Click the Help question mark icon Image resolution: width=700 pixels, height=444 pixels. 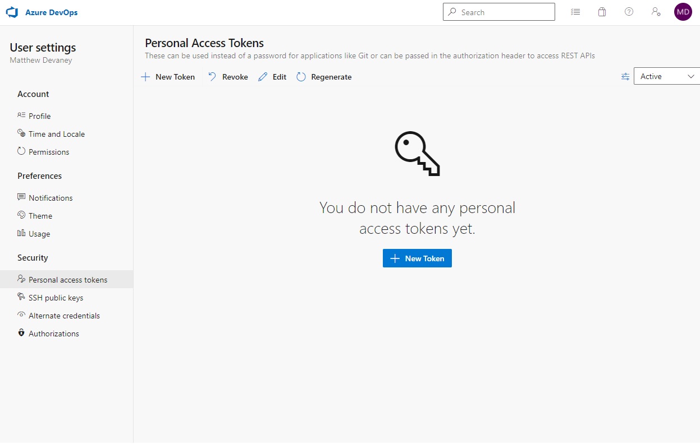click(x=629, y=12)
